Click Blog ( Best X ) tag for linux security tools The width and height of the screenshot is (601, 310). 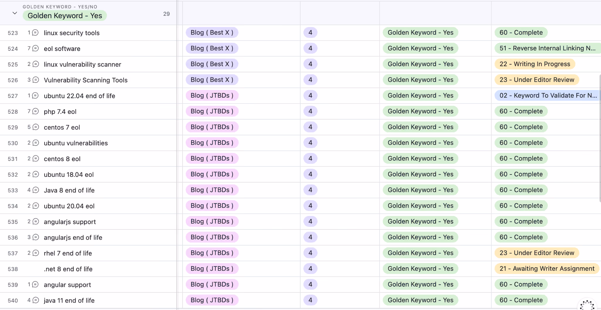pos(212,33)
